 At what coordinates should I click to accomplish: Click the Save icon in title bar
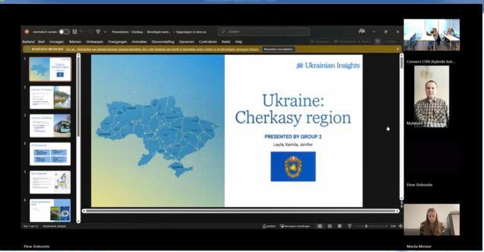[75, 31]
